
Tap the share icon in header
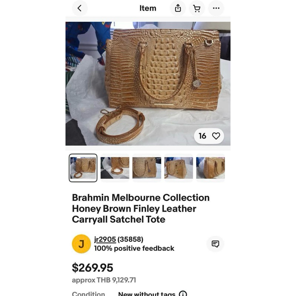click(178, 8)
